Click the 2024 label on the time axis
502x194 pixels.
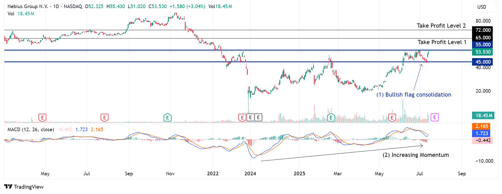[250, 174]
